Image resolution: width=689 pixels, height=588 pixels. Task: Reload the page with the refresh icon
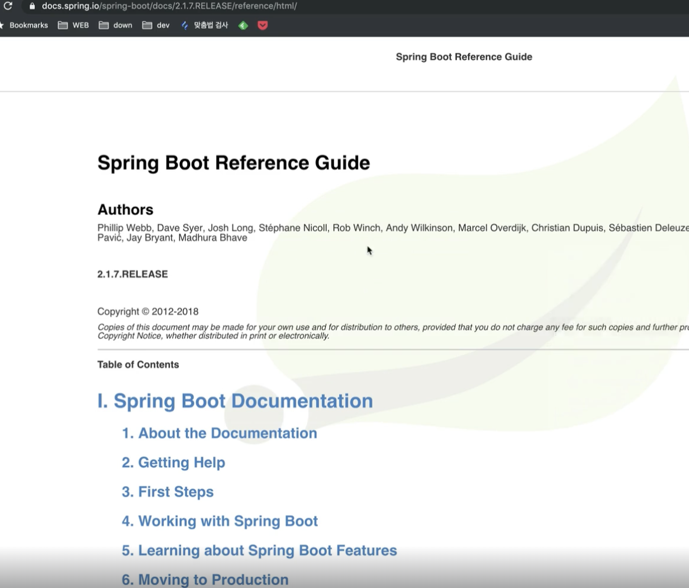(8, 6)
